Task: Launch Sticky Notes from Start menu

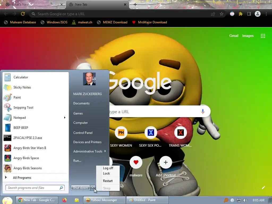Action: 36,87
